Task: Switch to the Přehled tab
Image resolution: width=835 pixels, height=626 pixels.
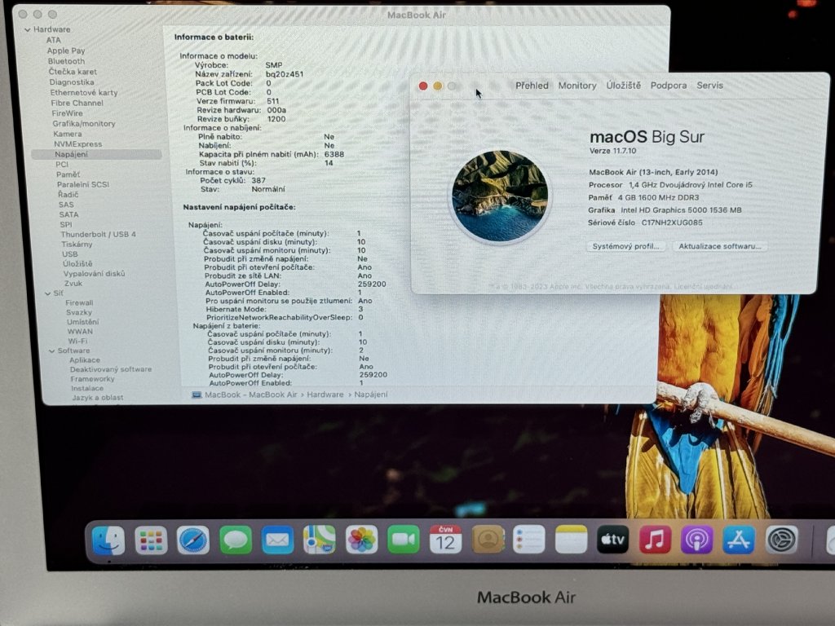Action: [532, 86]
